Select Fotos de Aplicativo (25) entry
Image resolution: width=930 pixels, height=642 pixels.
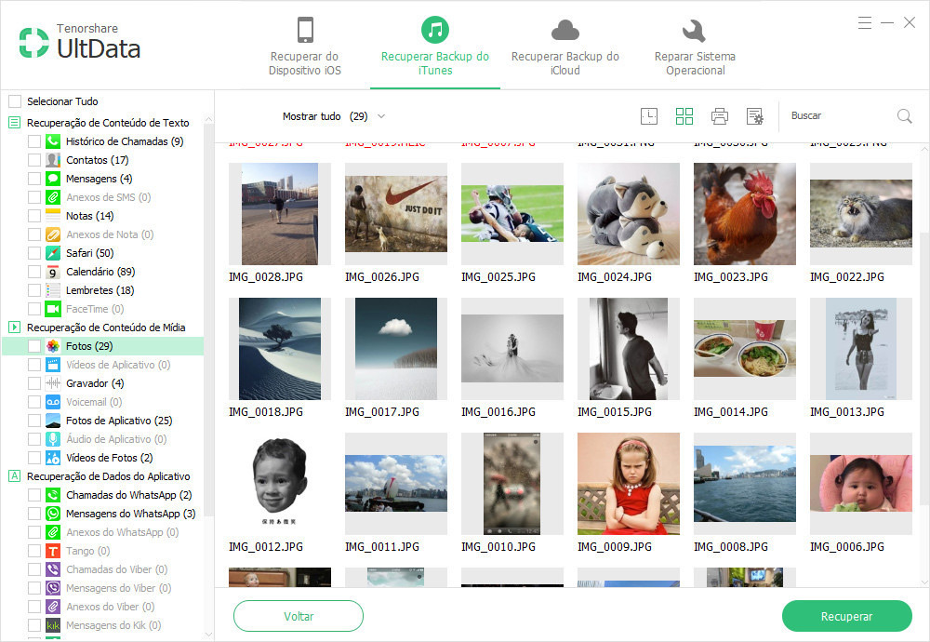pos(119,420)
